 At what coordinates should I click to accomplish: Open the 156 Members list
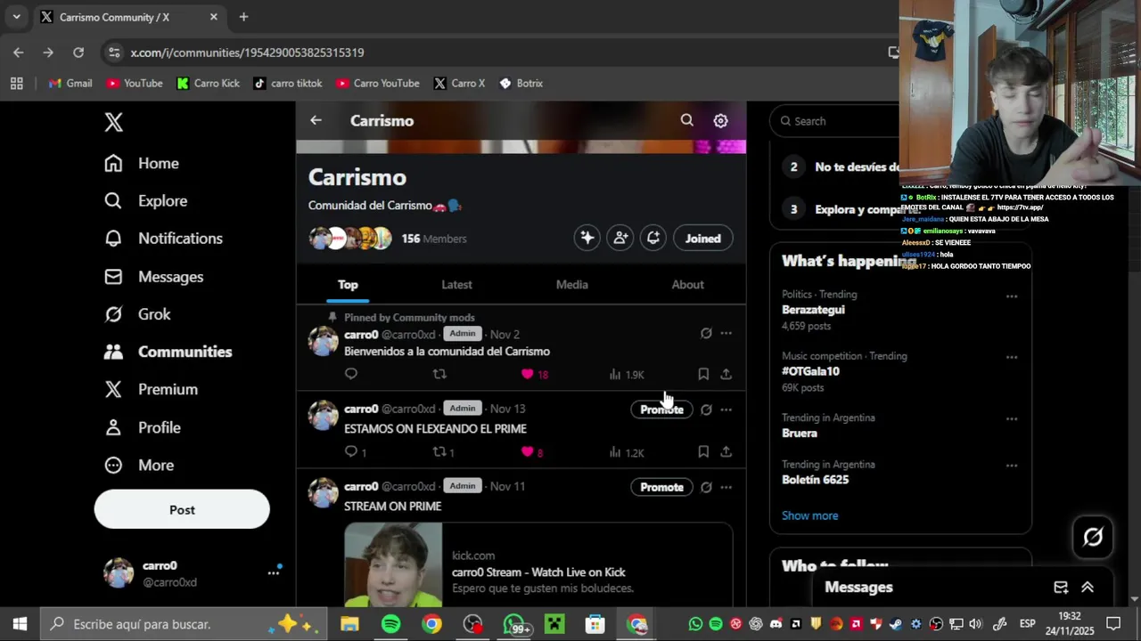click(433, 239)
